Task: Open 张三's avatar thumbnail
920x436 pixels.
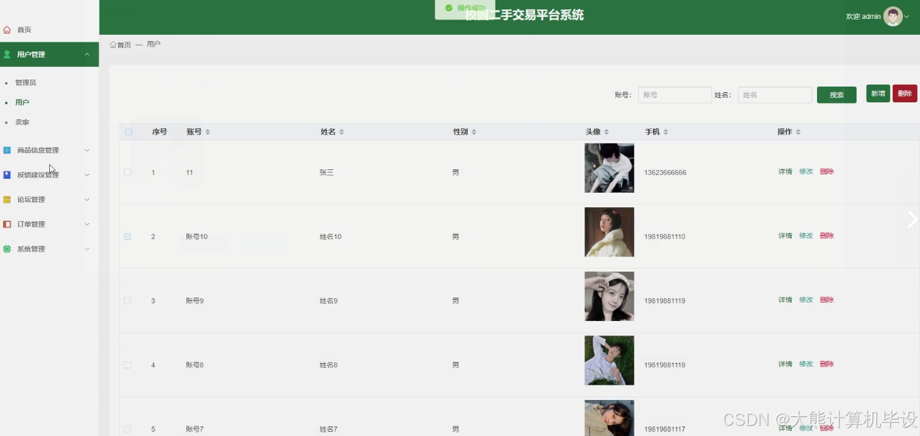Action: (609, 168)
